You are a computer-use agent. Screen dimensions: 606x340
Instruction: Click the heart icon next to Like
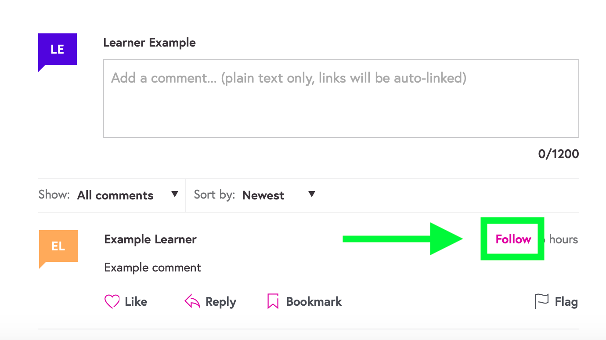pos(112,302)
